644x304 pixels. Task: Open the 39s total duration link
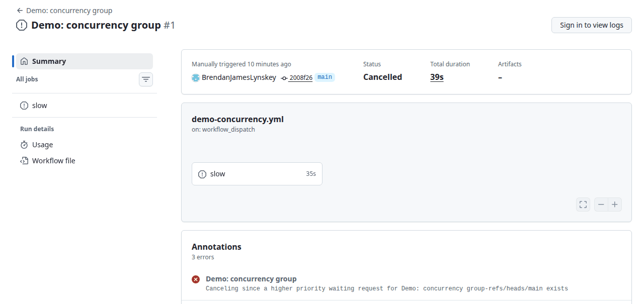pyautogui.click(x=437, y=77)
